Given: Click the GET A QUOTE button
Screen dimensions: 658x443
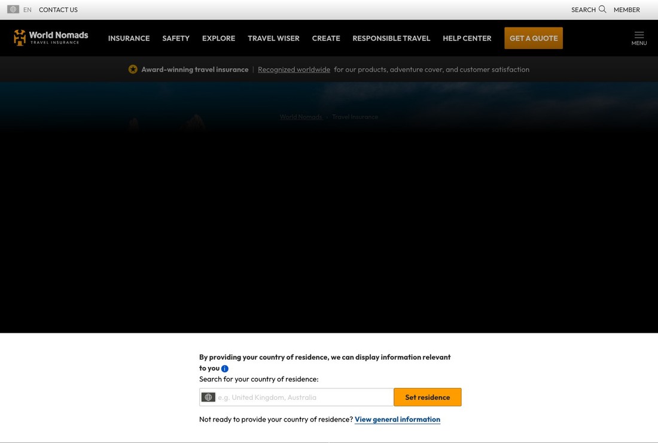Looking at the screenshot, I should click(x=534, y=38).
